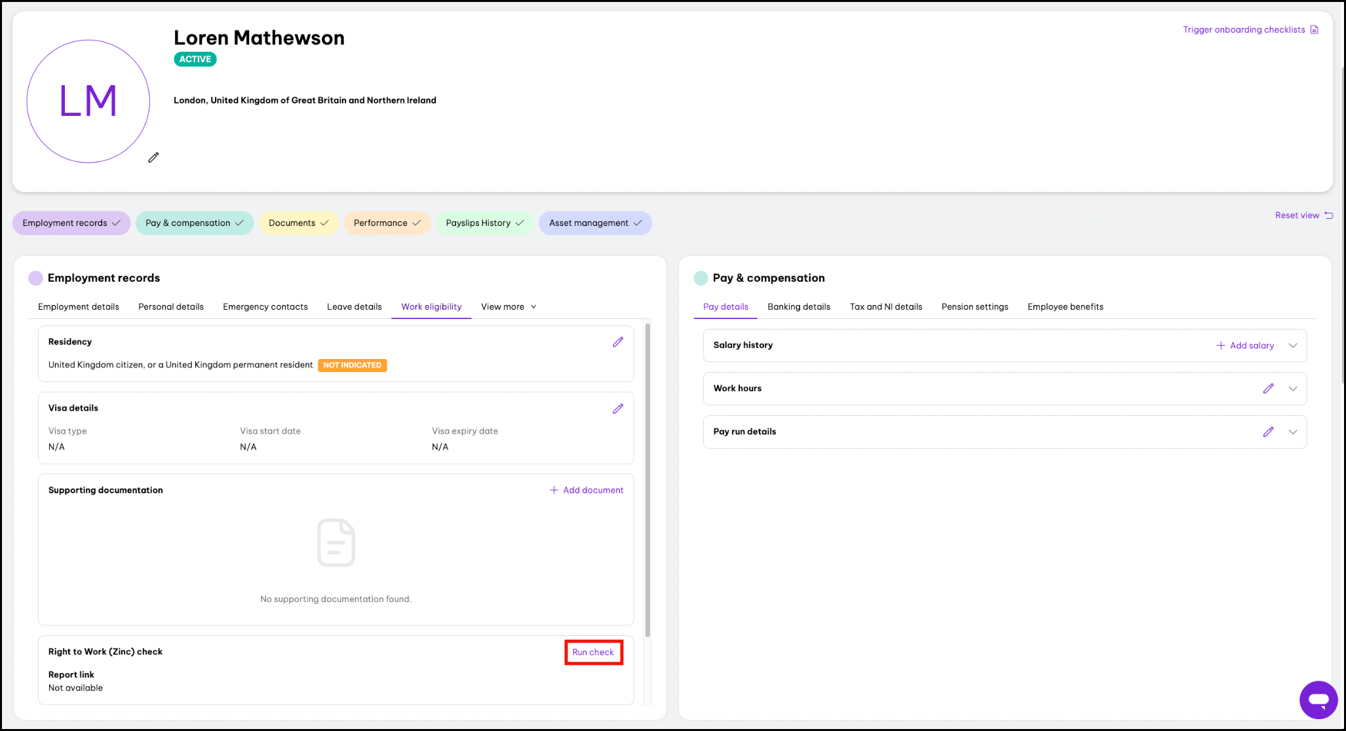1346x731 pixels.
Task: Click Add document in Supporting documentation
Action: coord(586,491)
